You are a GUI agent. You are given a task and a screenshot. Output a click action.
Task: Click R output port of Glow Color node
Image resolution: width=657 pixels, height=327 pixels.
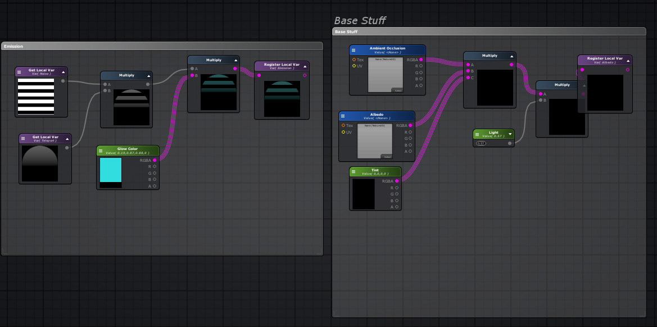pos(155,167)
